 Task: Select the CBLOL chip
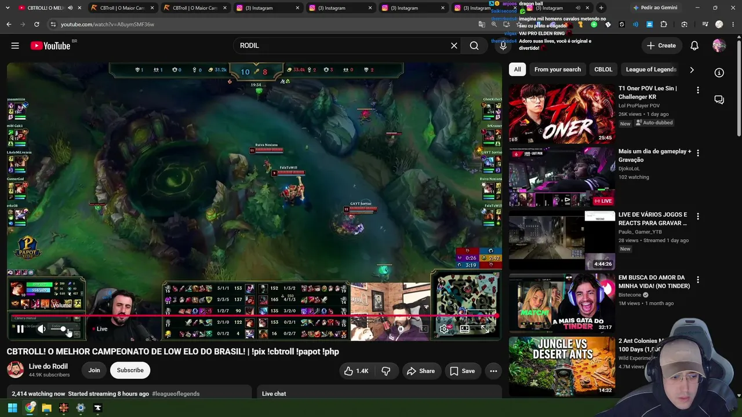[x=603, y=69]
